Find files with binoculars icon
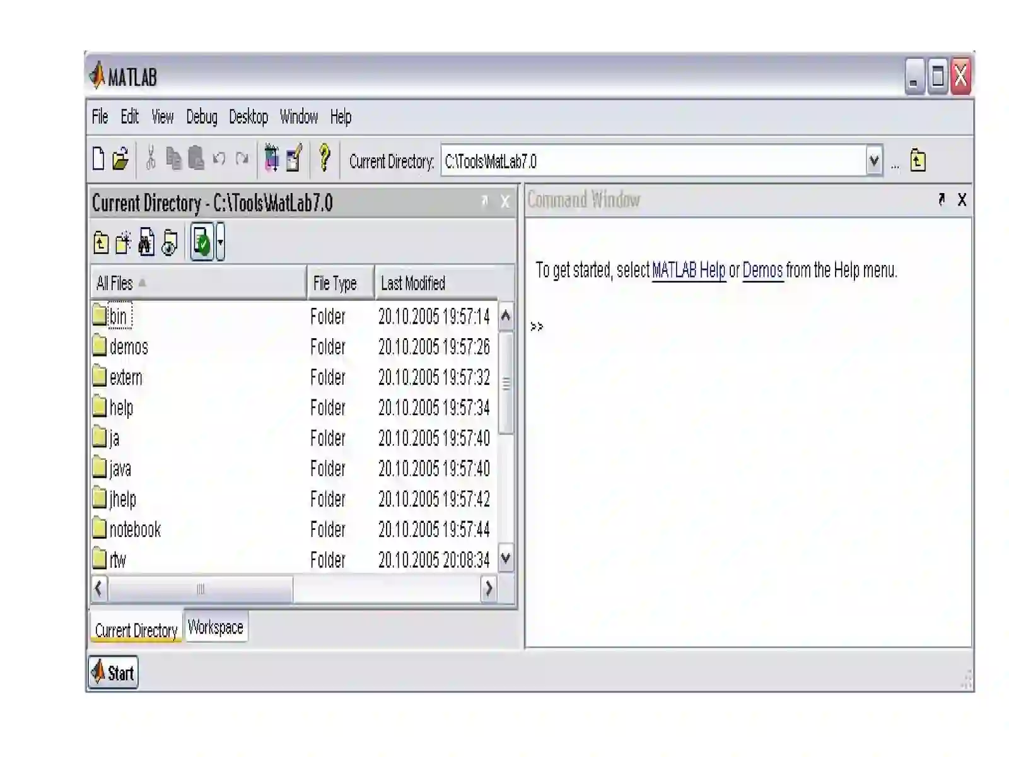This screenshot has width=1009, height=757. pos(146,242)
